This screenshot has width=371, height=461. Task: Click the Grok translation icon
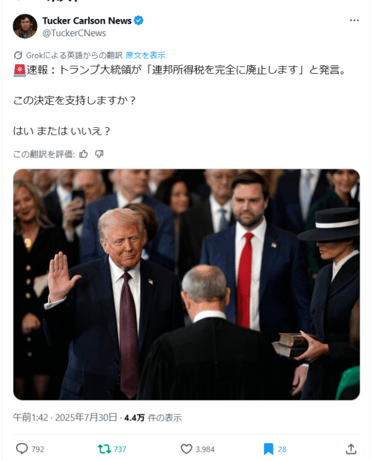(18, 55)
